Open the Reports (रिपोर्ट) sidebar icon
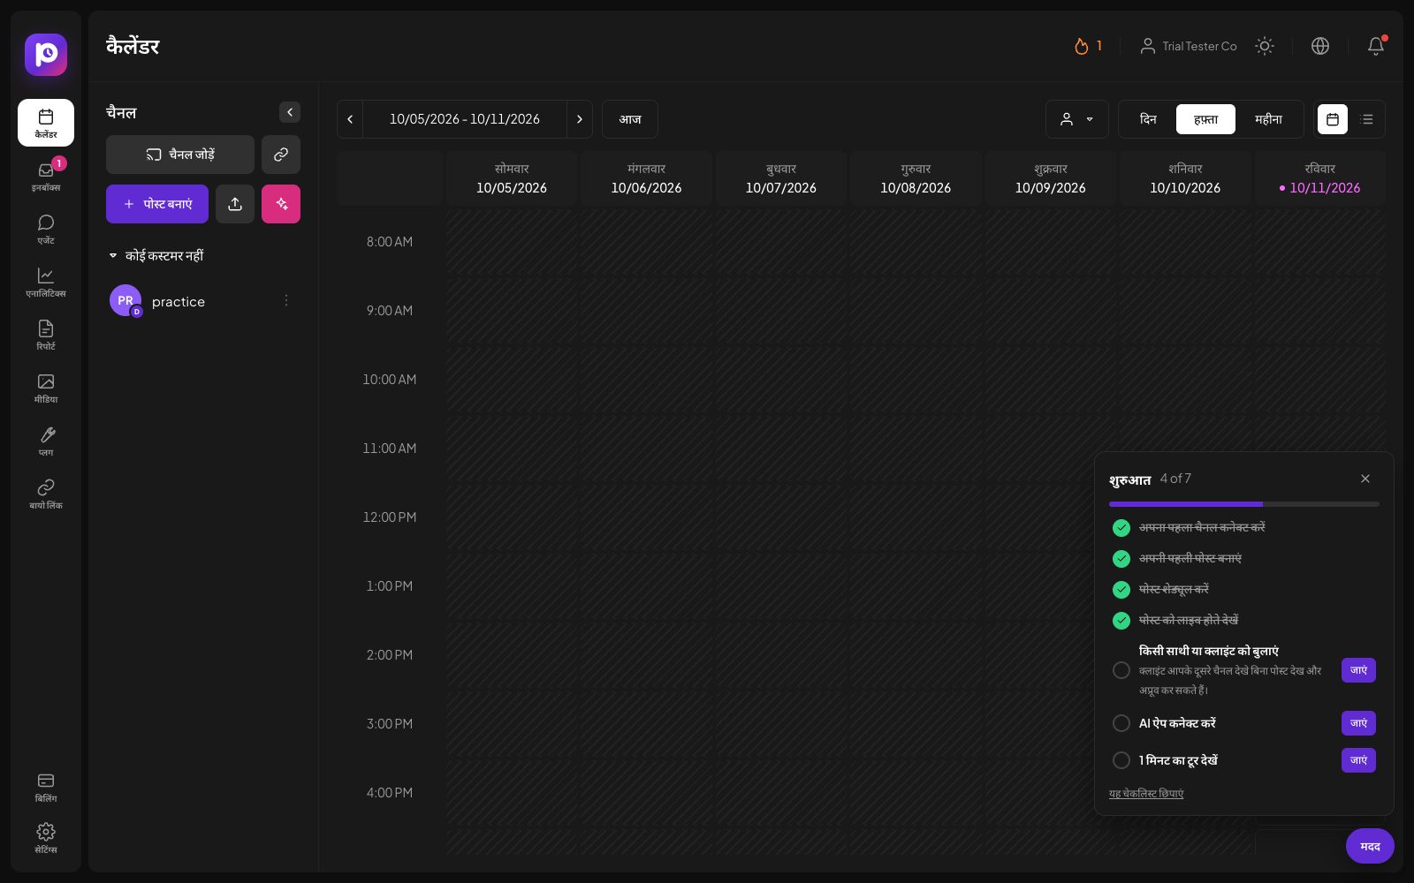1414x883 pixels. pyautogui.click(x=46, y=334)
